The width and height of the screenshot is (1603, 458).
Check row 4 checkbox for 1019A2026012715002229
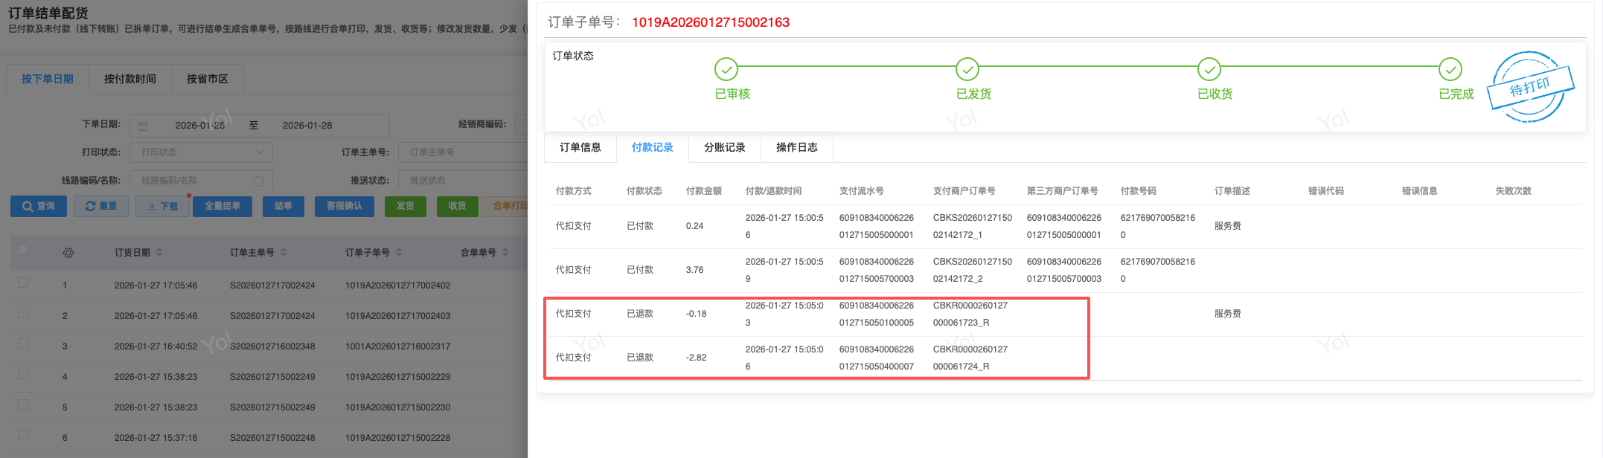pos(23,374)
